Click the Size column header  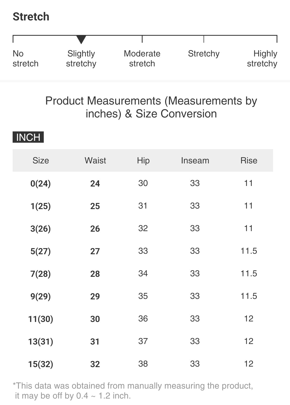(x=41, y=160)
